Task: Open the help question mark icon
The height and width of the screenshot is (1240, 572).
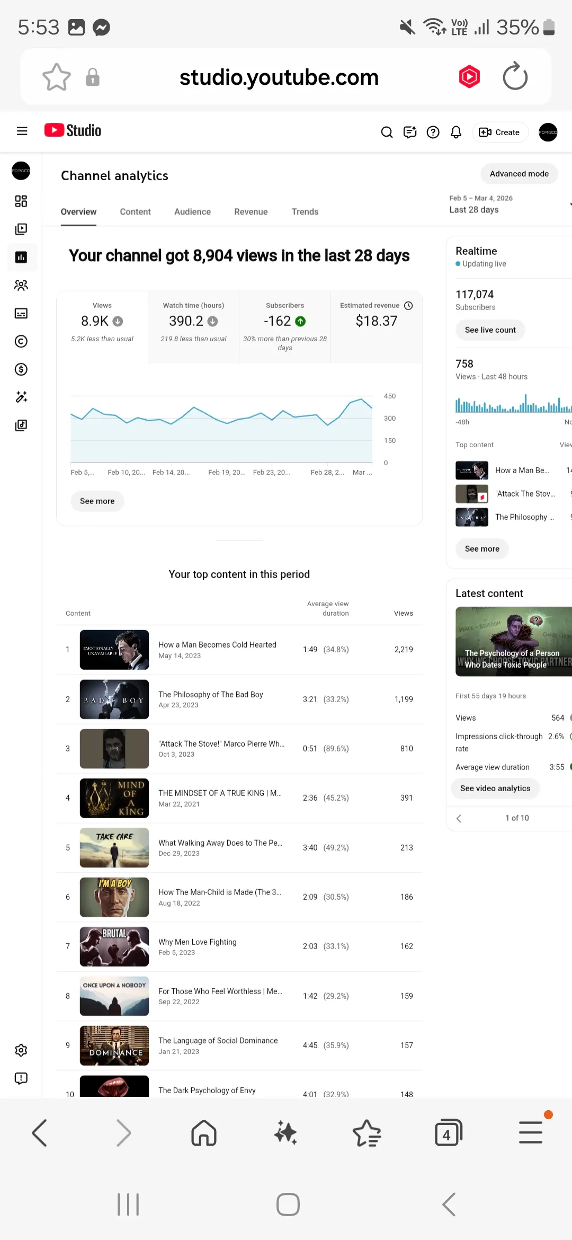Action: (433, 132)
